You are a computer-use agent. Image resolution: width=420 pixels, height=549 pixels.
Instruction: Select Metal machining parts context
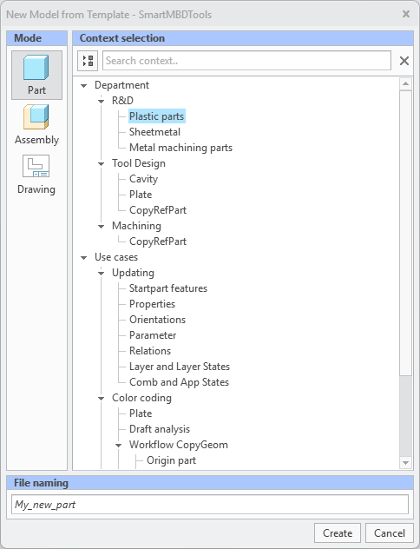[180, 148]
